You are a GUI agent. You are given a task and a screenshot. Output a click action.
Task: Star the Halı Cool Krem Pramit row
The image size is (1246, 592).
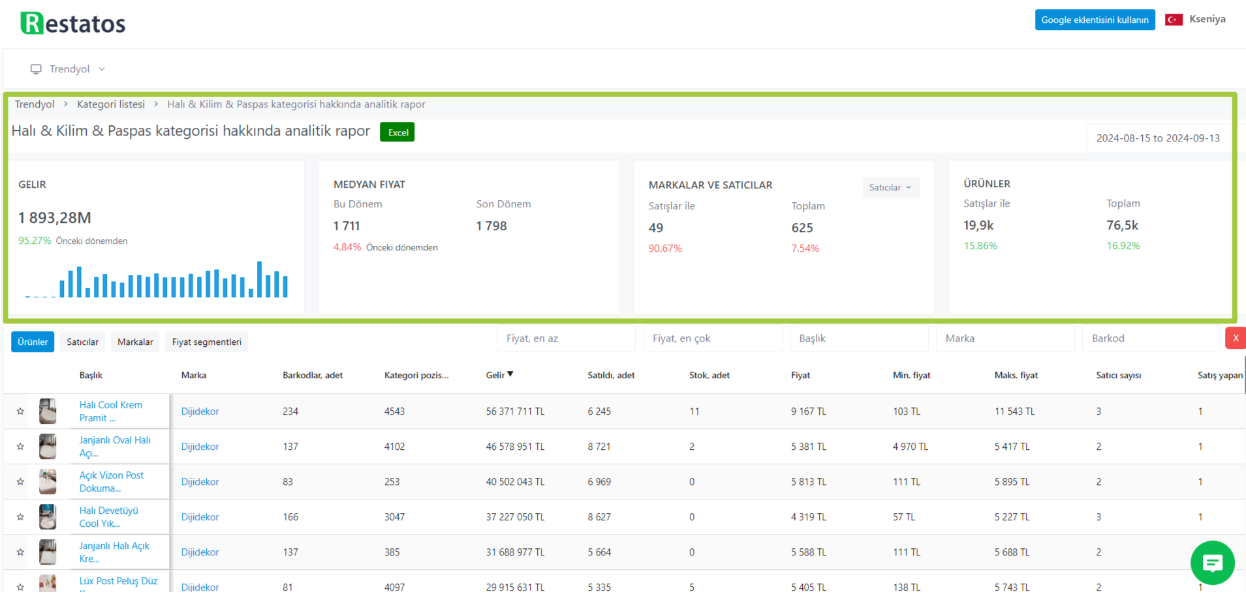(x=20, y=411)
